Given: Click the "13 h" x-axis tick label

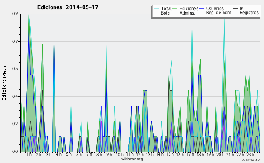Looking at the screenshot, I should coord(150,154).
